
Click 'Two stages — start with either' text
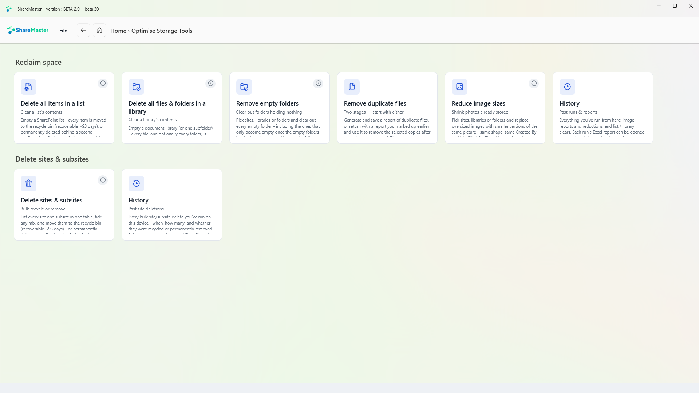pyautogui.click(x=374, y=112)
